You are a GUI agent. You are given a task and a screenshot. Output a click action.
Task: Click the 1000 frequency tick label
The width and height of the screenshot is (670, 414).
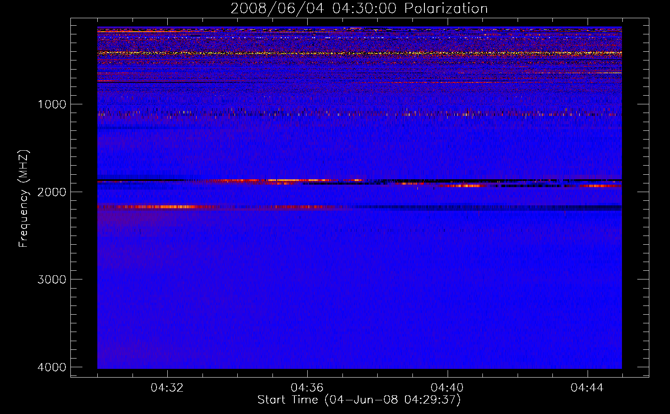pyautogui.click(x=52, y=104)
